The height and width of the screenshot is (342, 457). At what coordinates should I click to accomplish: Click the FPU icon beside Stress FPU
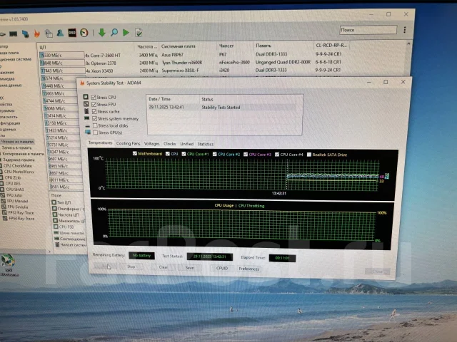point(86,104)
